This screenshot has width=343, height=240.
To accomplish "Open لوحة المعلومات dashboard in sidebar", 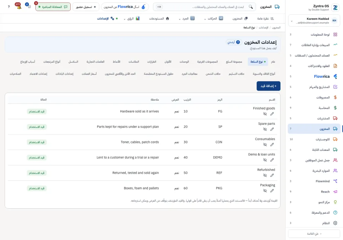I will pos(314,35).
